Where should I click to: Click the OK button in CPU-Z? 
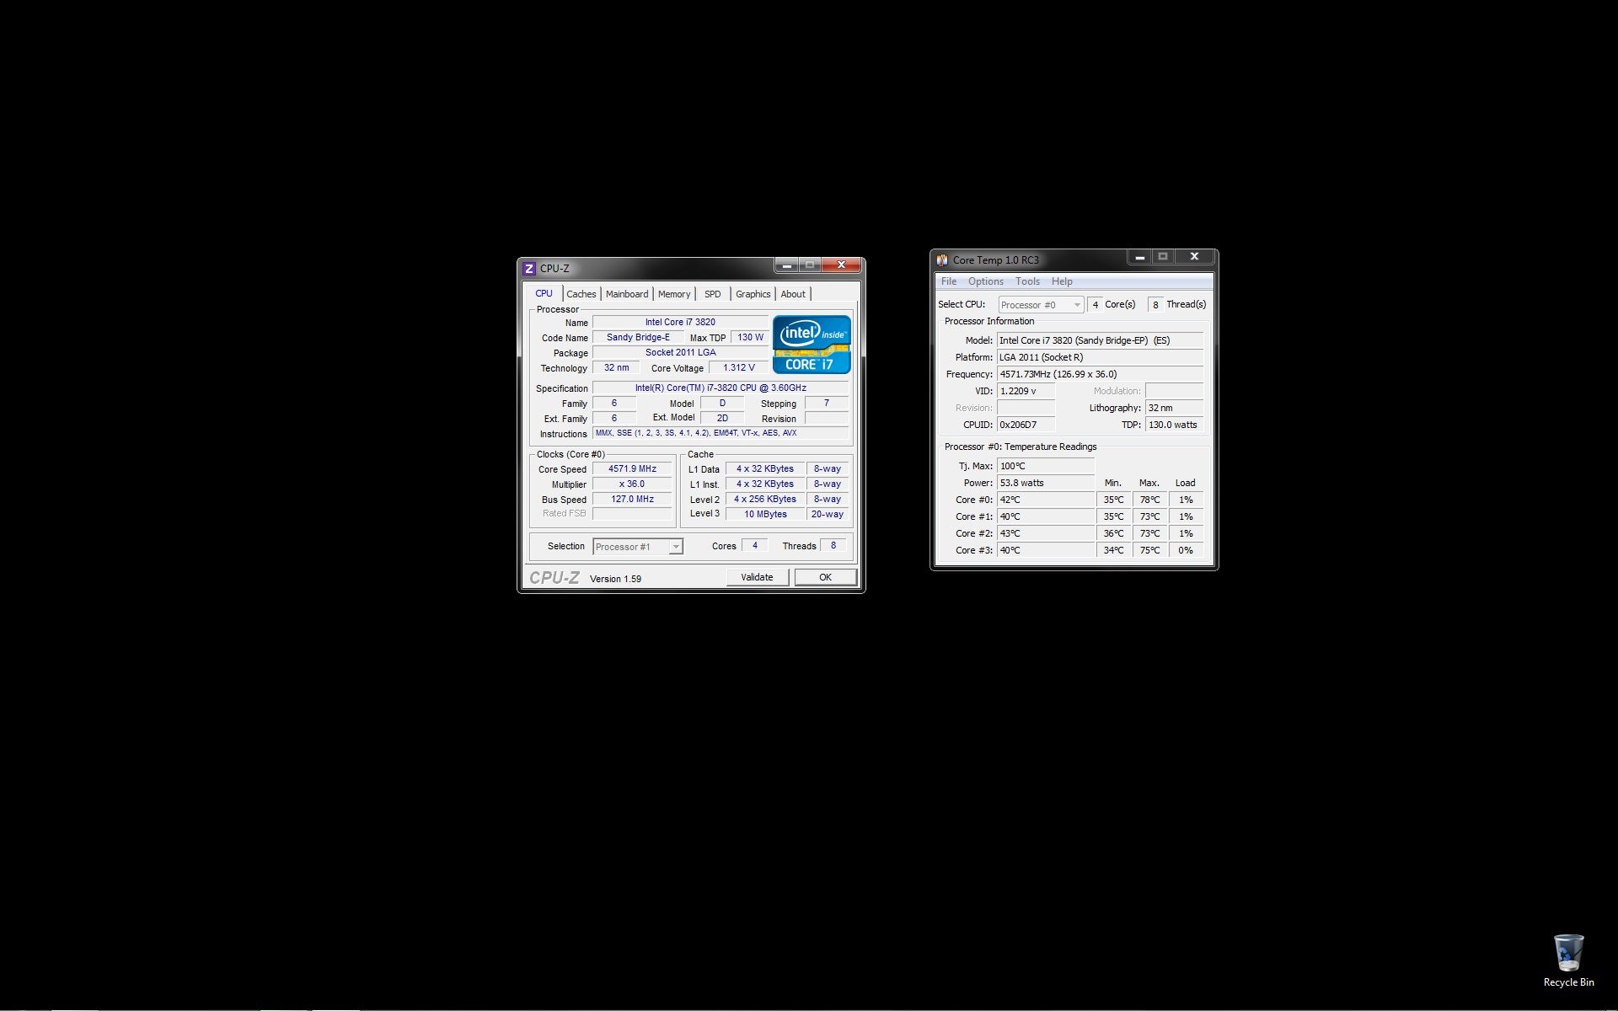click(825, 577)
